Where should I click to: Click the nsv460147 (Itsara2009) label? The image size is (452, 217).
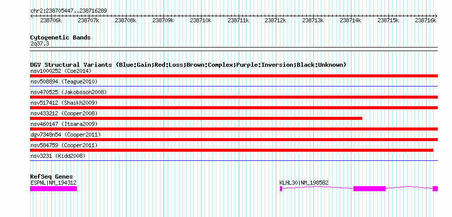click(x=64, y=124)
